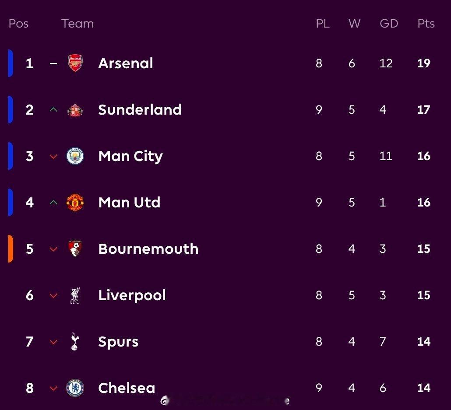The height and width of the screenshot is (410, 451).
Task: Click the PL column header
Action: coord(323,24)
